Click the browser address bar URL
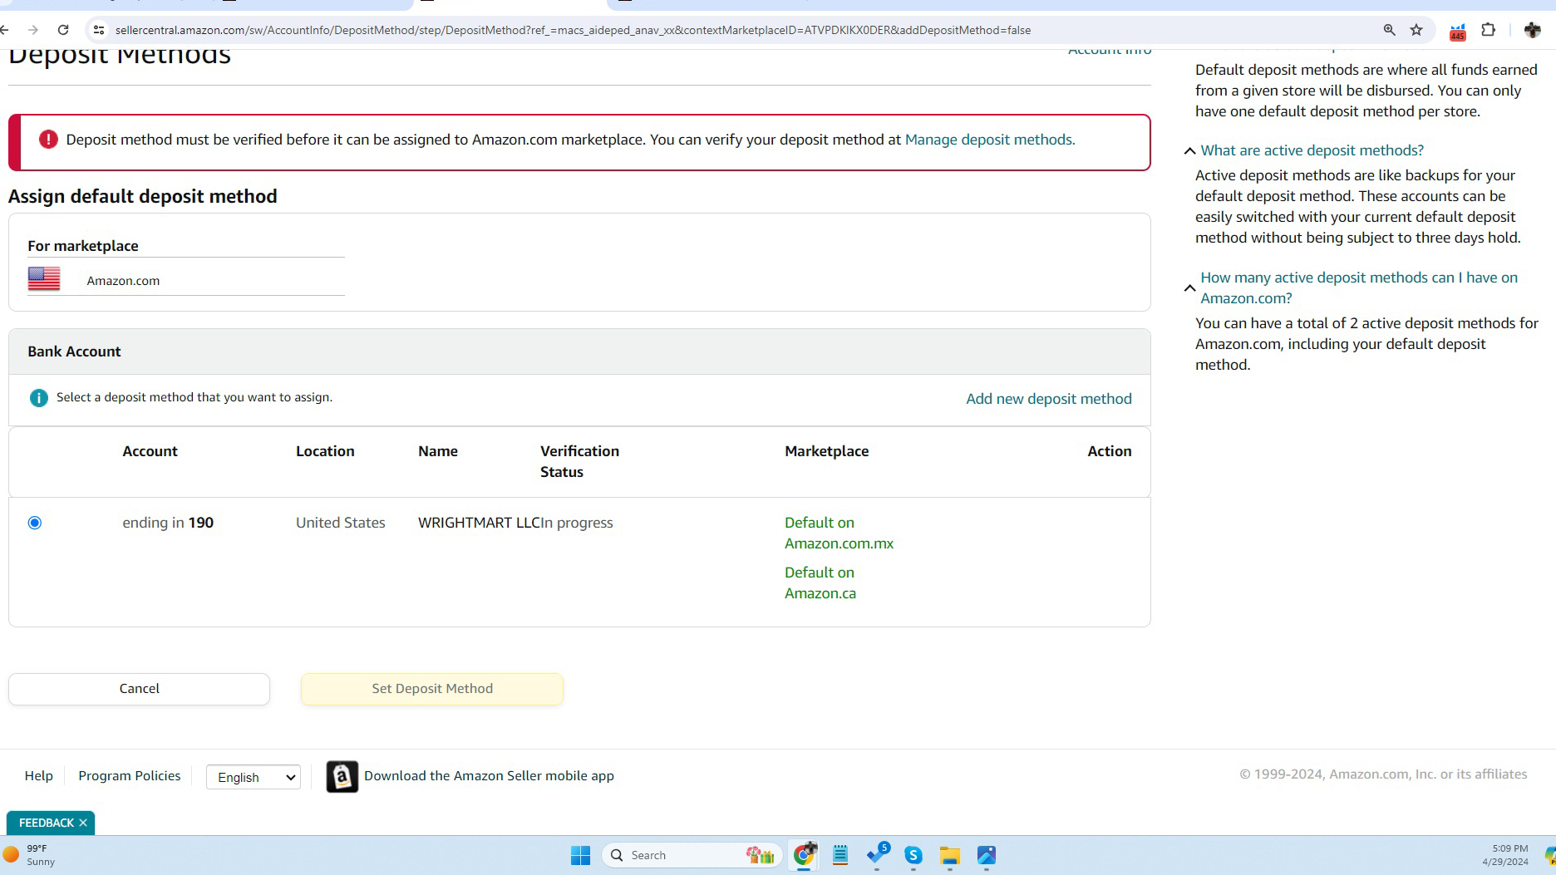 pyautogui.click(x=573, y=30)
